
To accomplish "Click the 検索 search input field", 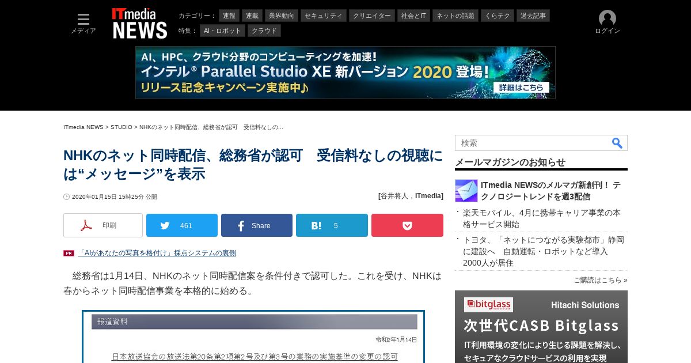I will tap(531, 143).
